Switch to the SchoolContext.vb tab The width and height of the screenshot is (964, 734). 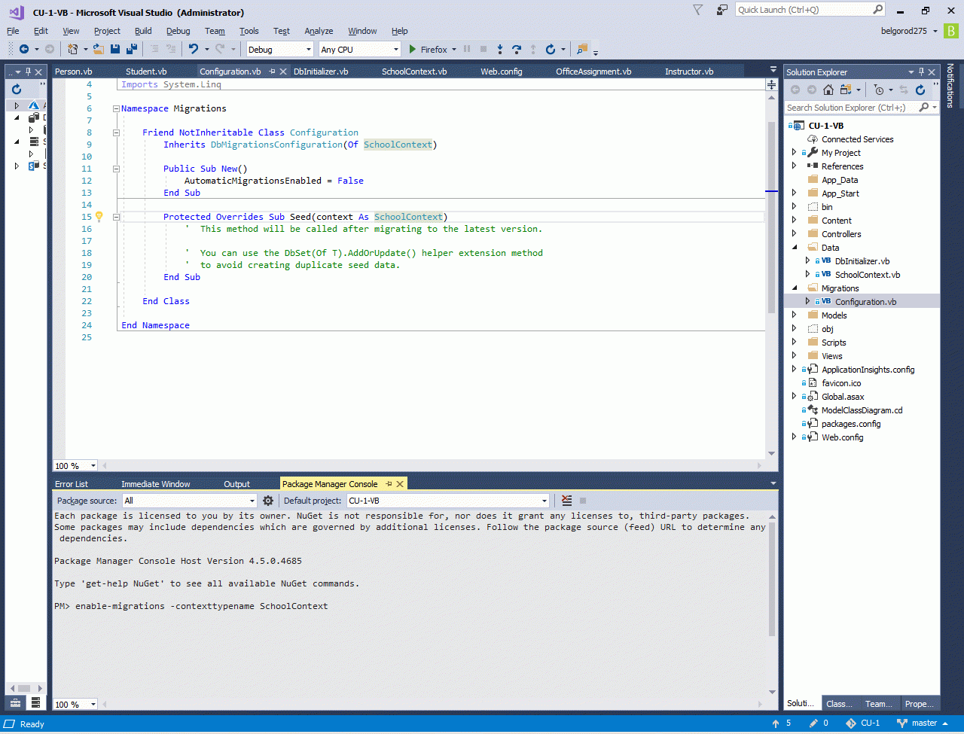[x=414, y=72]
